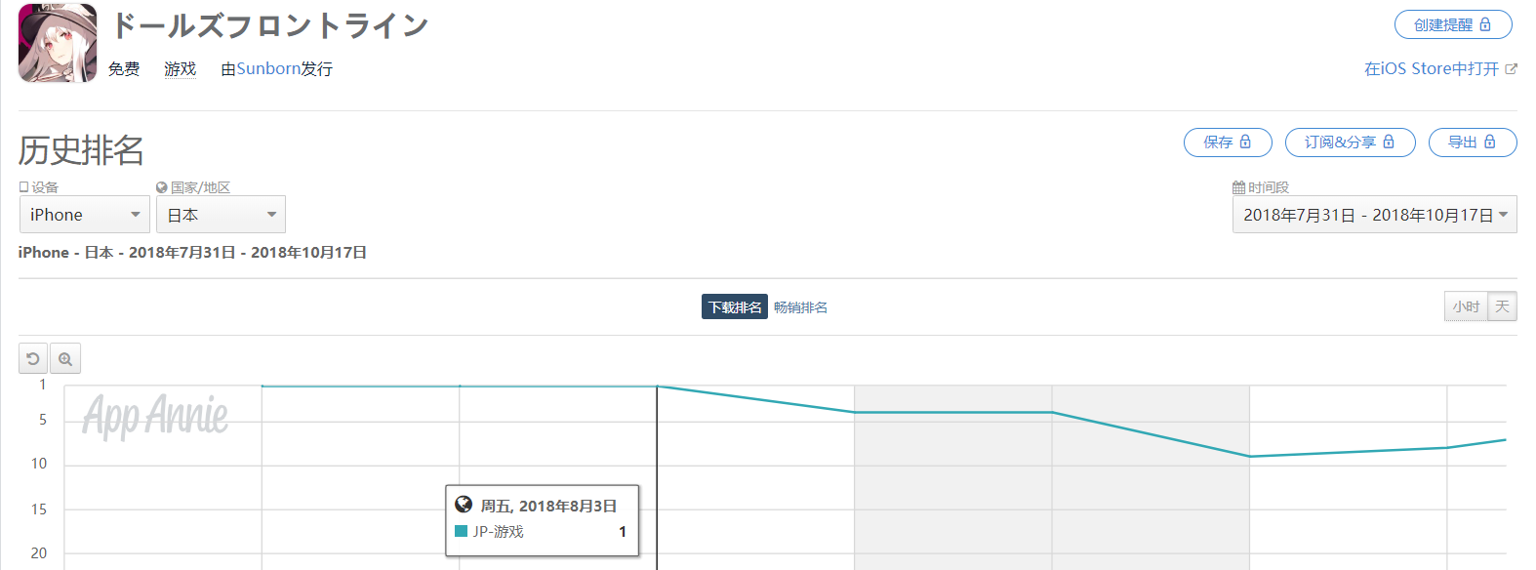
Task: Click the iPhone - 日本 date summary text
Action: coord(192,252)
